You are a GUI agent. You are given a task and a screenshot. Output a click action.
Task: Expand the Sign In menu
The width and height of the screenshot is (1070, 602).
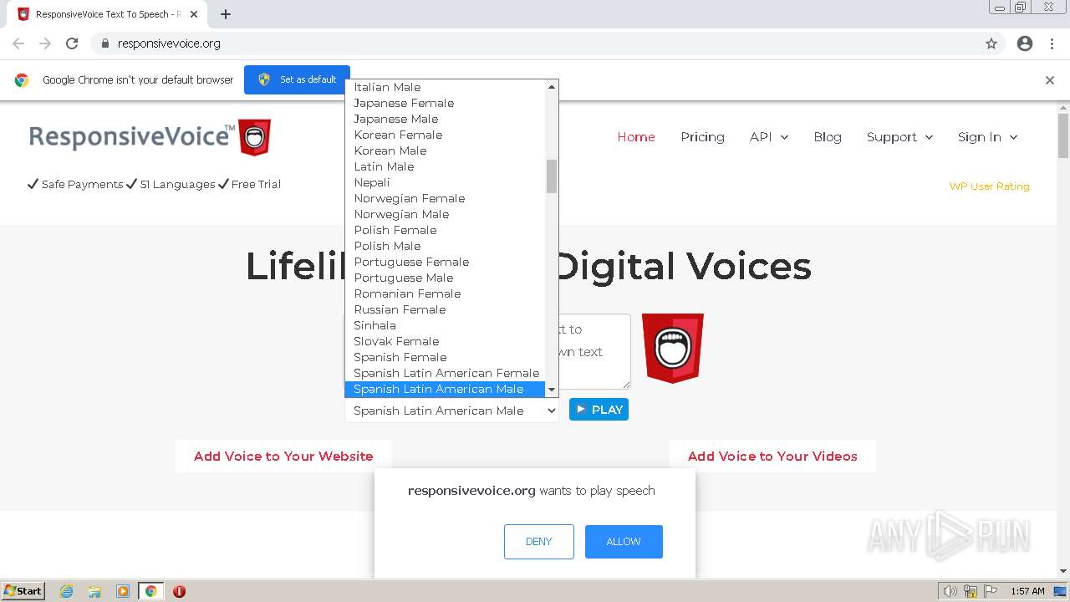pyautogui.click(x=988, y=137)
